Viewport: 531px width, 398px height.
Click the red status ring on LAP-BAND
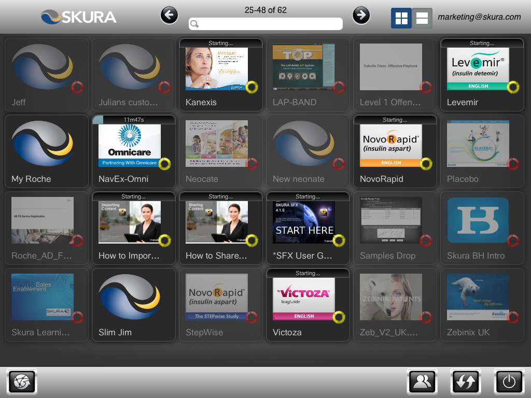pyautogui.click(x=339, y=87)
